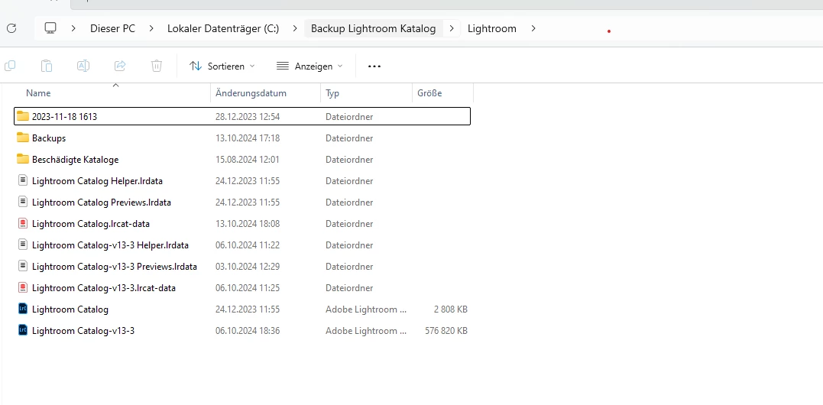Click the folder icon of 2023-11-18 1613

23,116
